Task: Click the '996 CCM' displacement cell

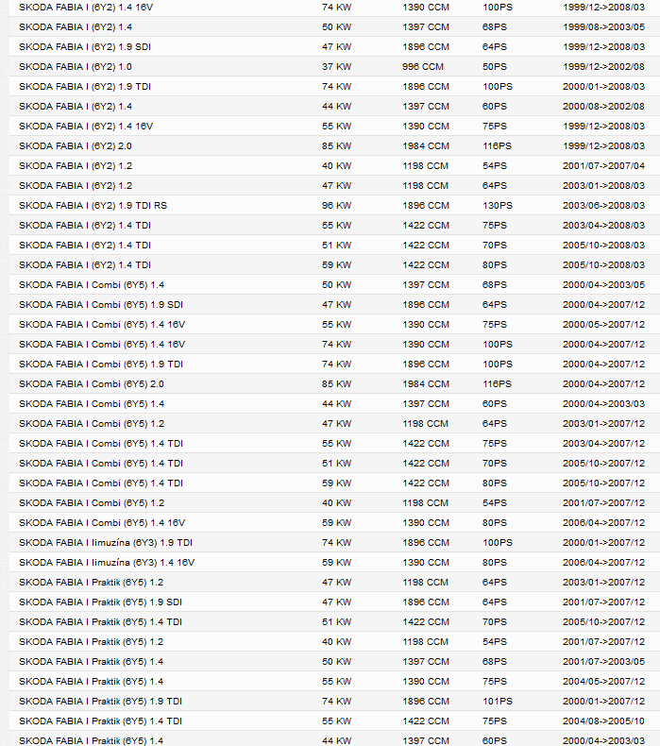Action: click(x=423, y=67)
